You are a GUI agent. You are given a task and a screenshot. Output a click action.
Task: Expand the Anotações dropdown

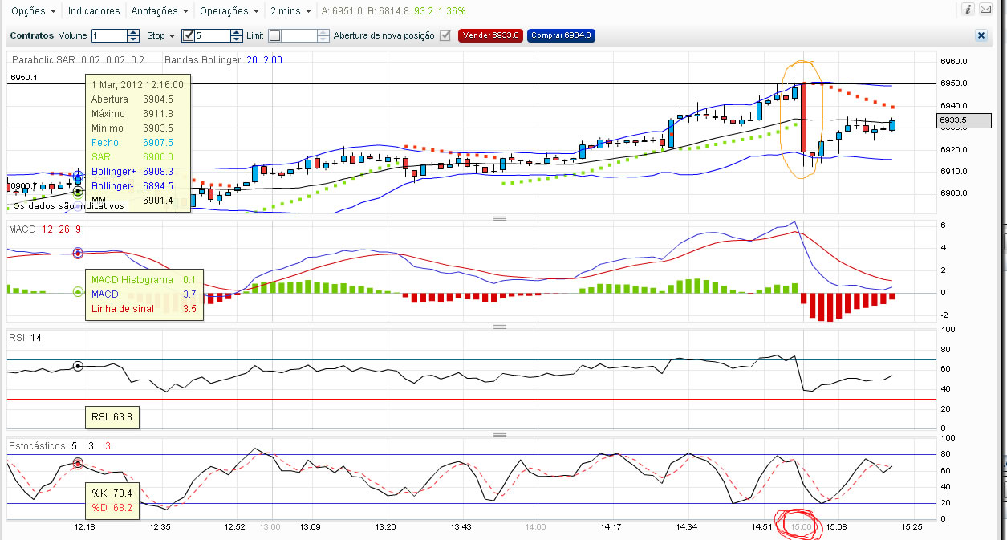(160, 11)
